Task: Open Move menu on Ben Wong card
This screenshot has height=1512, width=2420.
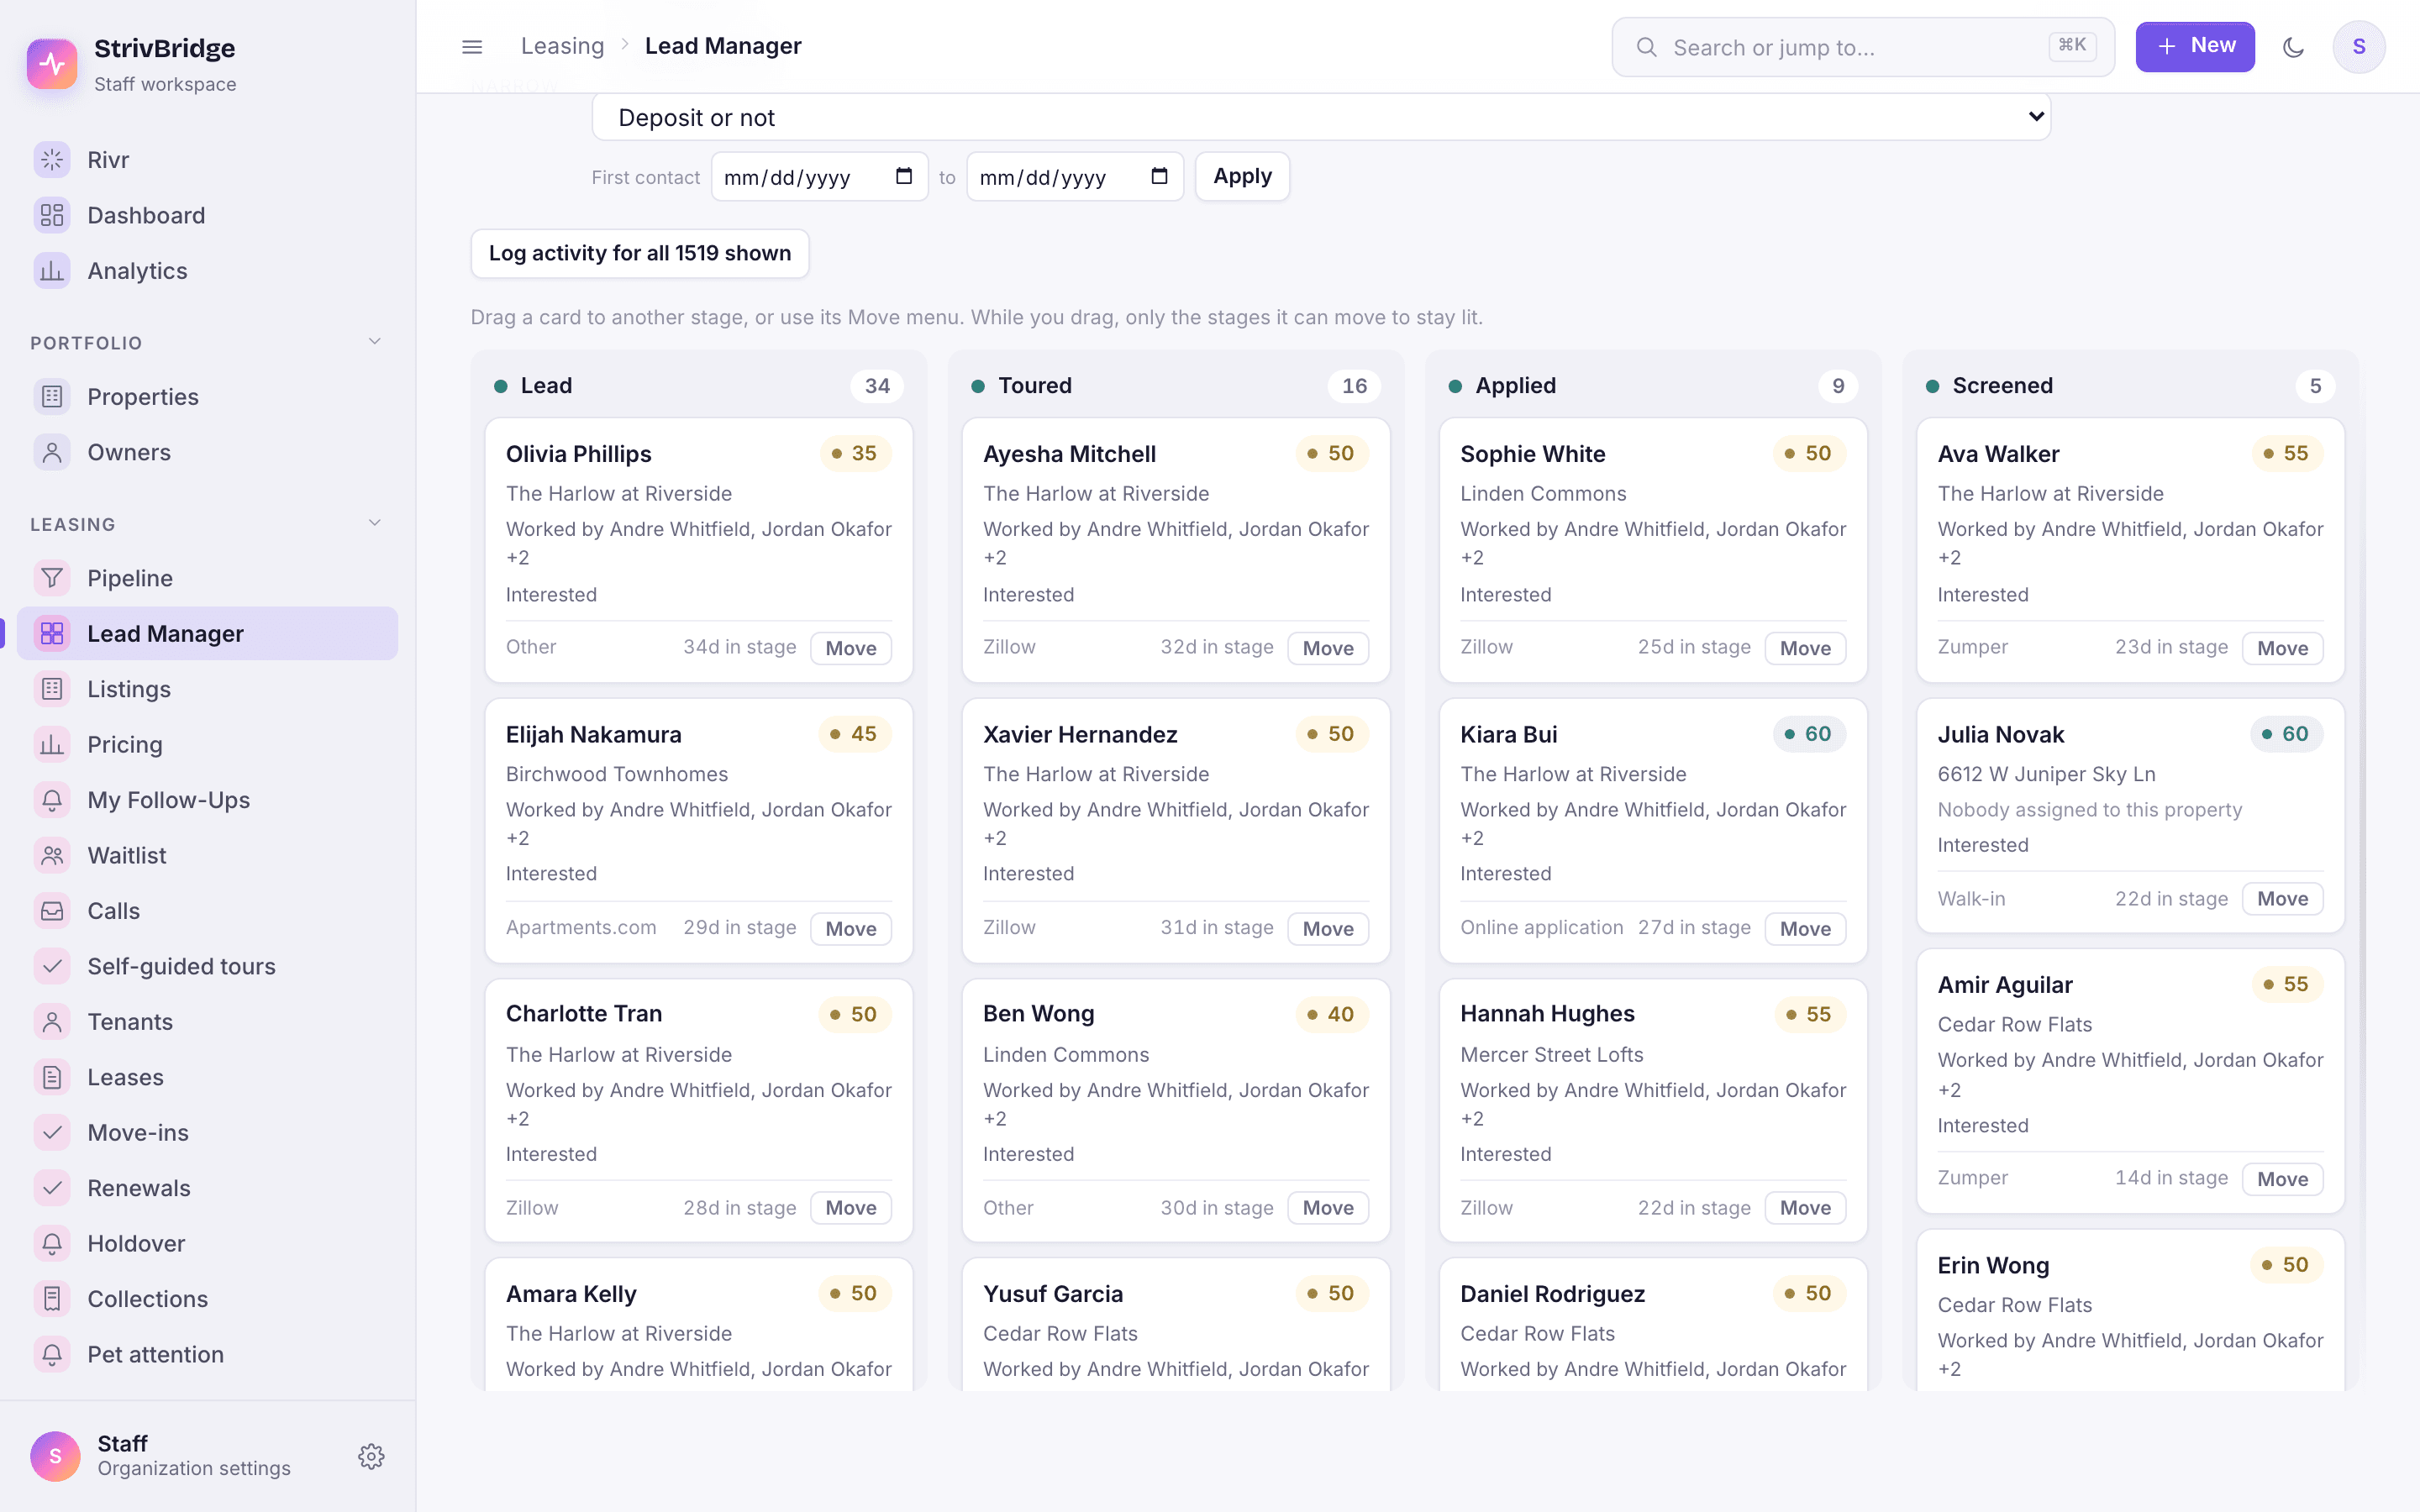Action: (1327, 1208)
